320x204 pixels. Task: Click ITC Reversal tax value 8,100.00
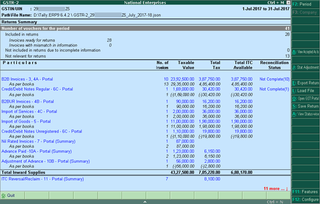pyautogui.click(x=212, y=179)
